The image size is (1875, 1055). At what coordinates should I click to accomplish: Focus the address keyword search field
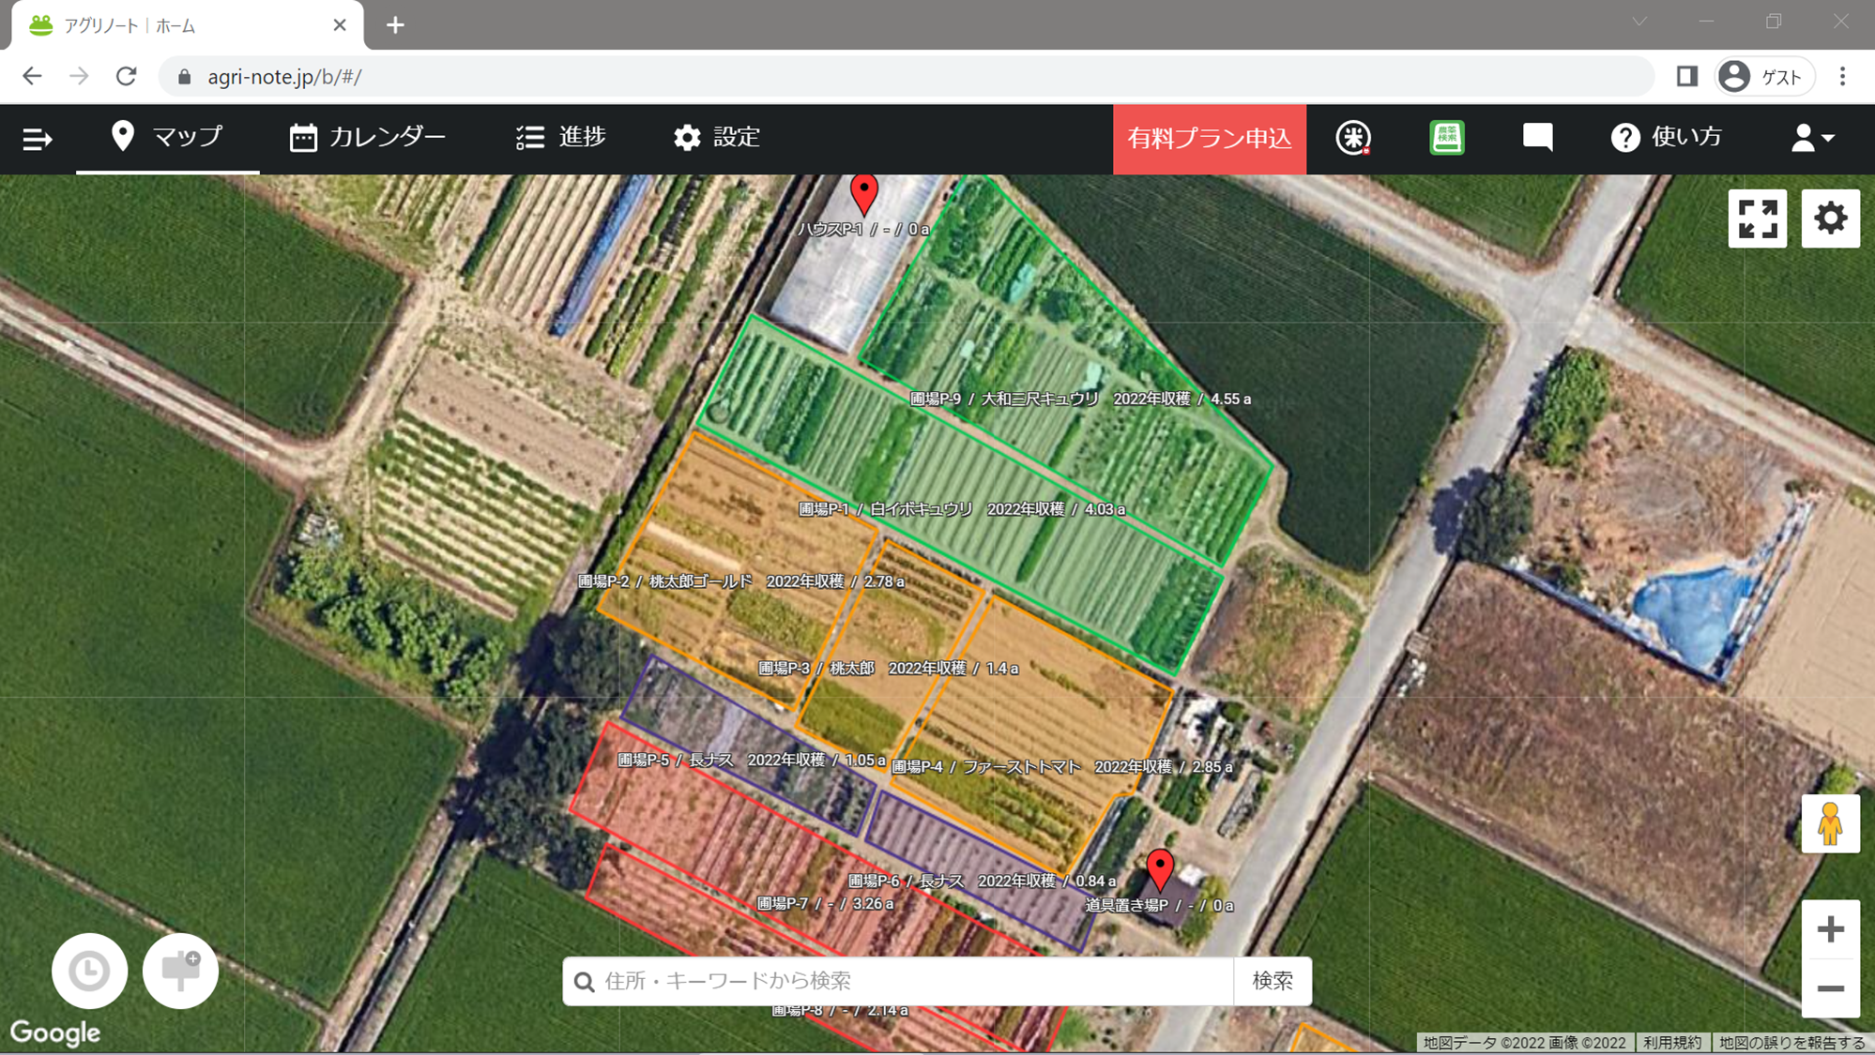click(x=898, y=981)
